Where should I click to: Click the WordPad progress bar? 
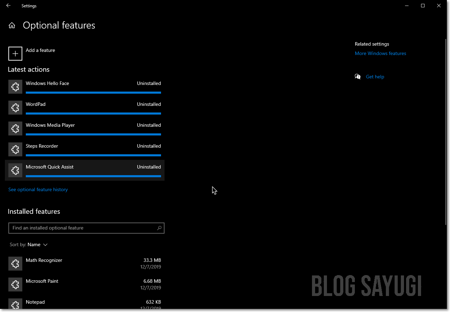click(93, 114)
